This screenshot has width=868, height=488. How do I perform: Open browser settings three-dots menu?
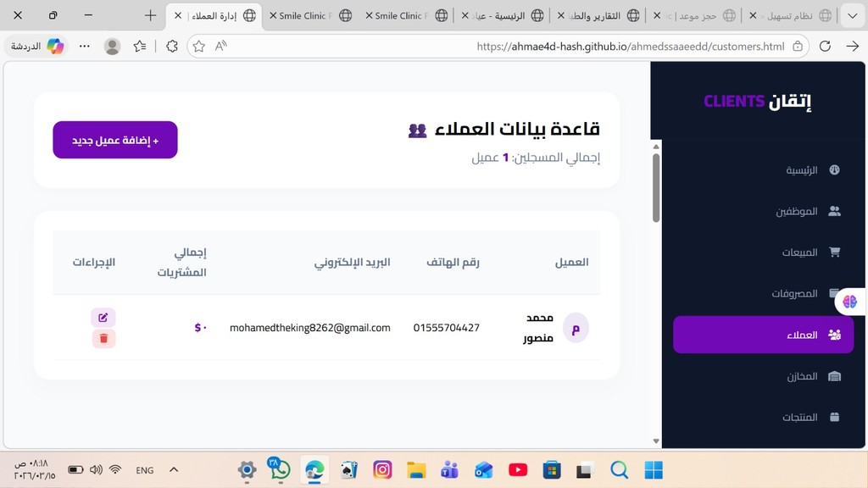tap(84, 46)
